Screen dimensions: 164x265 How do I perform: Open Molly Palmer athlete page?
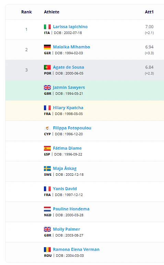tap(67, 229)
